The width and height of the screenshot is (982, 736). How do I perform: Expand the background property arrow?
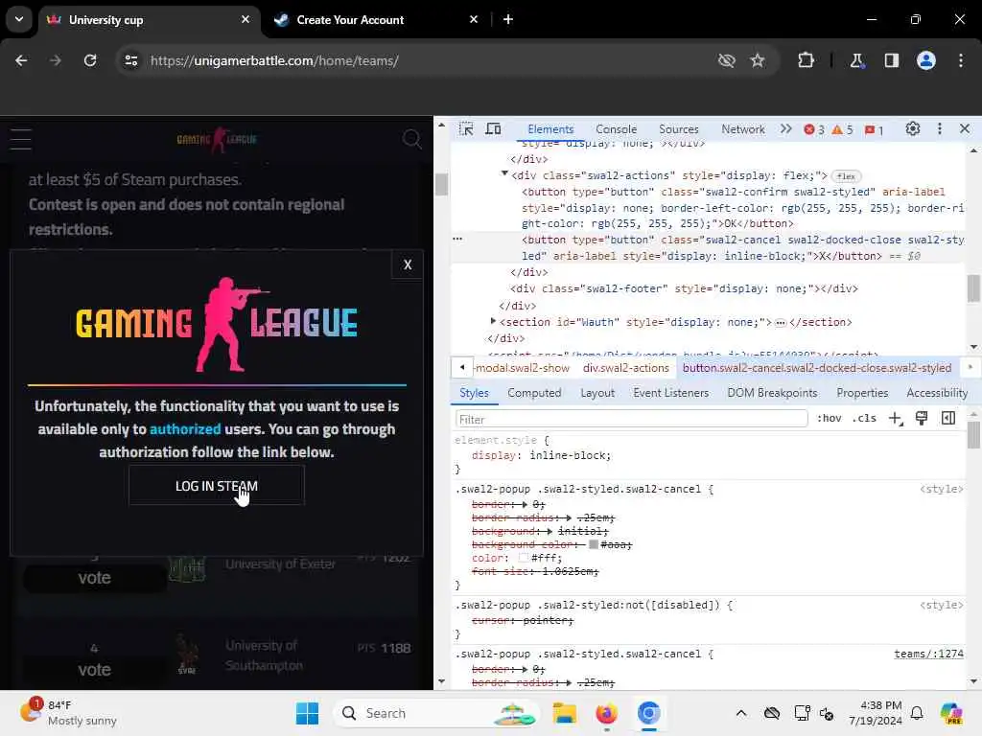coord(549,531)
